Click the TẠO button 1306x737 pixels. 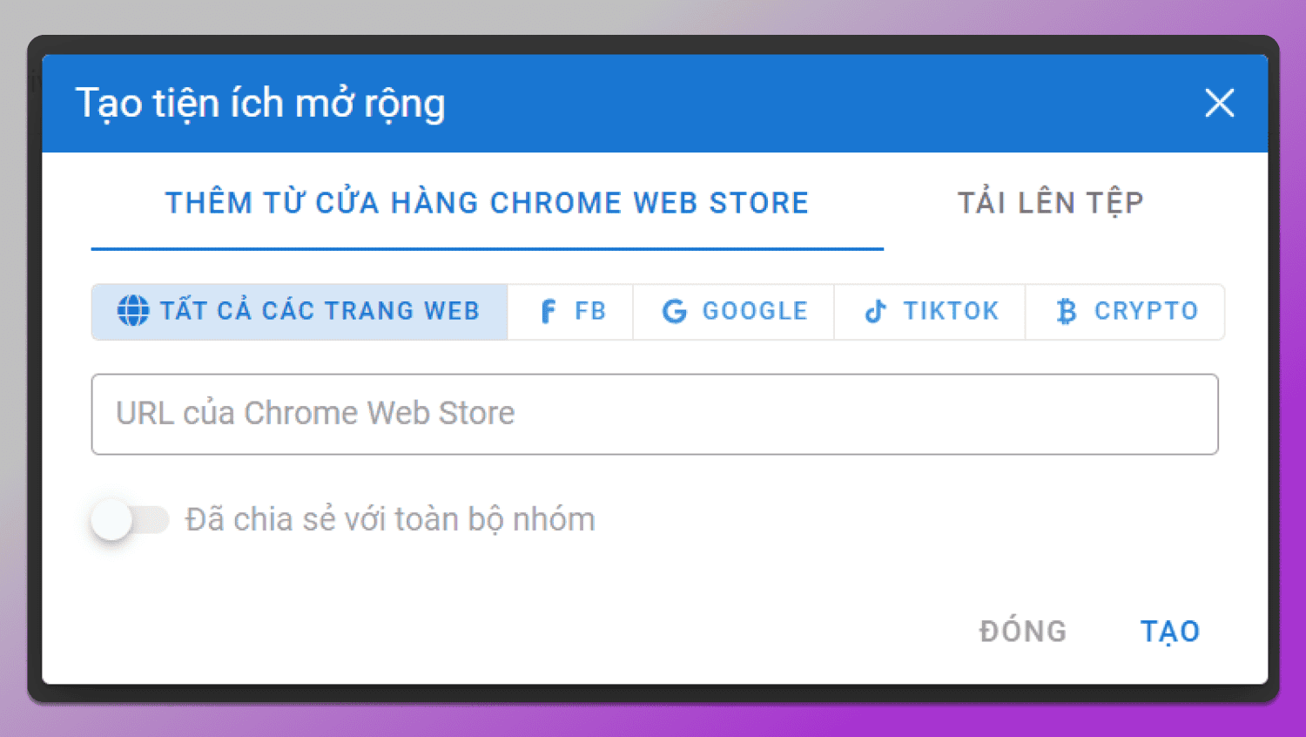tap(1170, 632)
